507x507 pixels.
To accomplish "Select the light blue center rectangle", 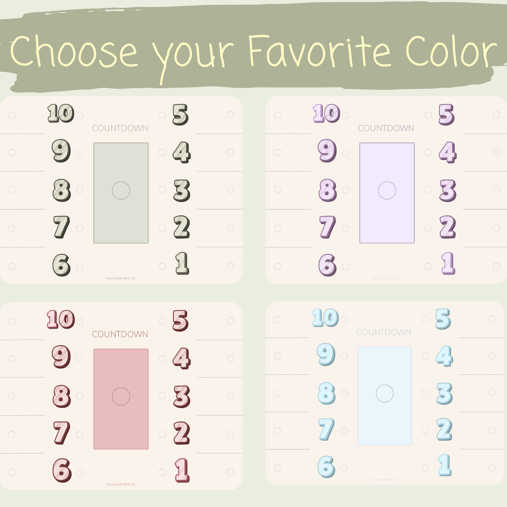I will pos(385,396).
